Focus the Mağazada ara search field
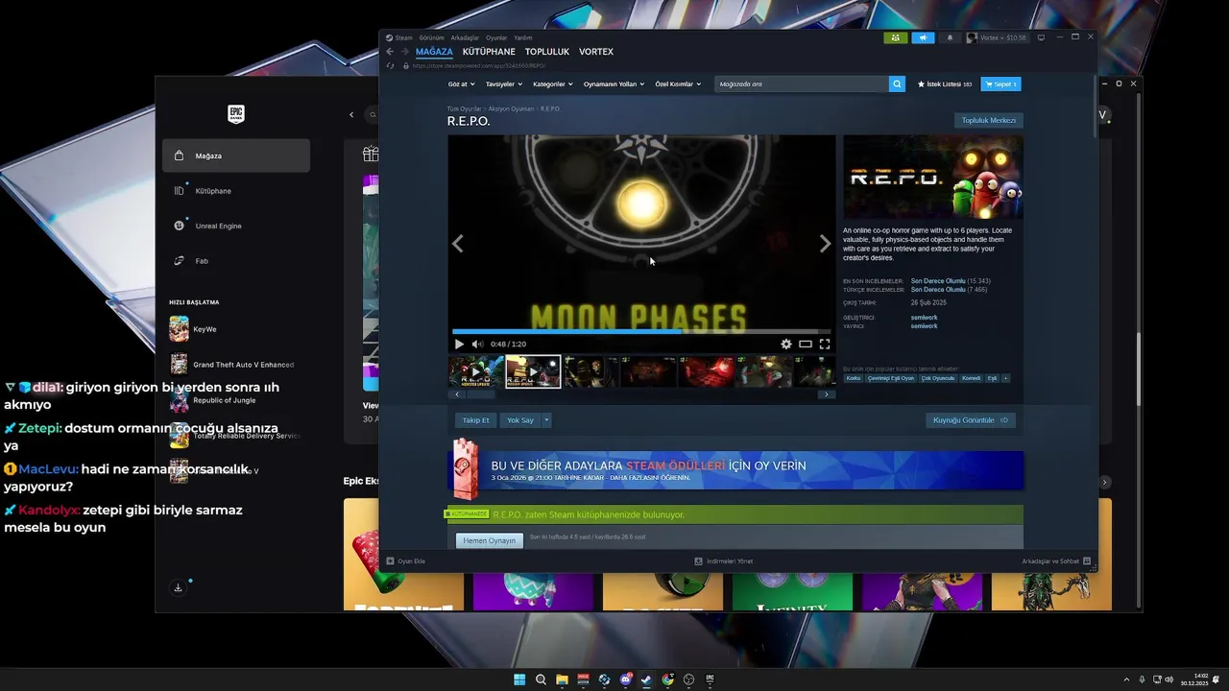 coord(802,83)
